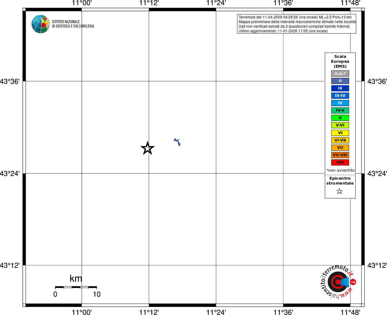387x315 pixels.
Task: Click the blue intensity marker near epicenter
Action: coord(177,142)
